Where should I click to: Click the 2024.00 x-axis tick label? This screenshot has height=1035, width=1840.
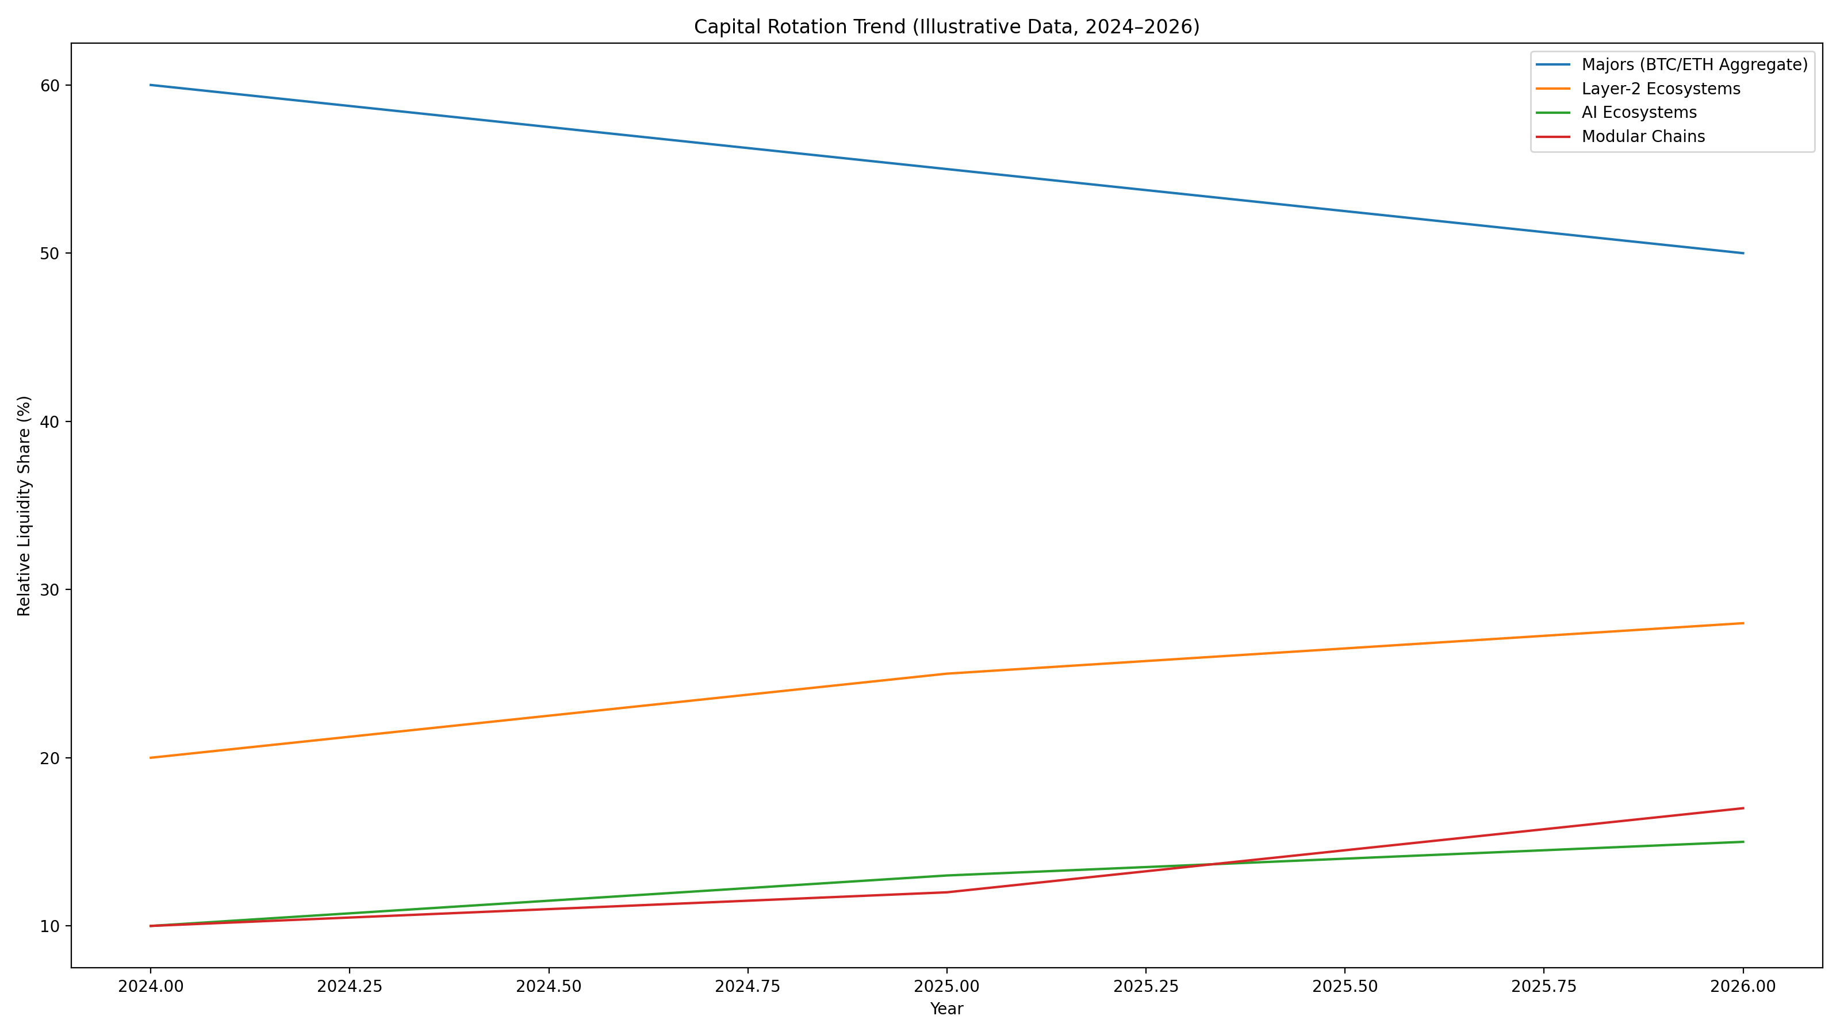(151, 987)
